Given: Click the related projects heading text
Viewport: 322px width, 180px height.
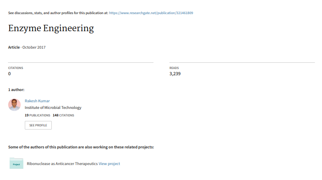Looking at the screenshot, I should (81, 147).
